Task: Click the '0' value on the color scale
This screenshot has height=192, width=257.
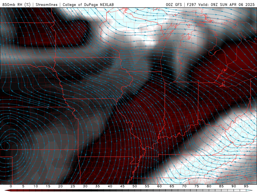Action: coord(11,186)
